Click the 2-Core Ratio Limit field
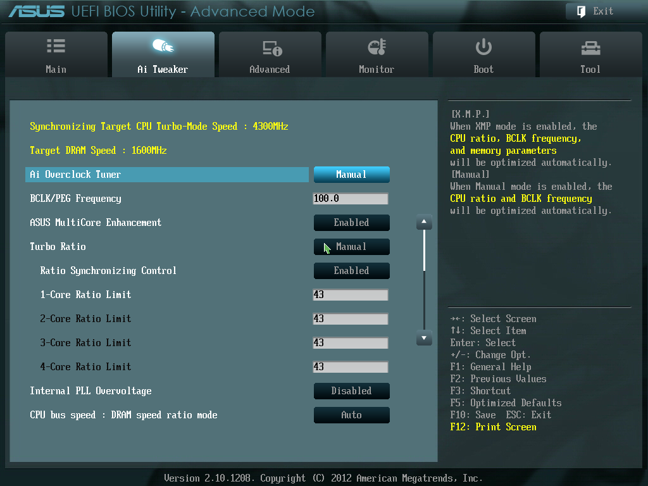 pyautogui.click(x=351, y=319)
